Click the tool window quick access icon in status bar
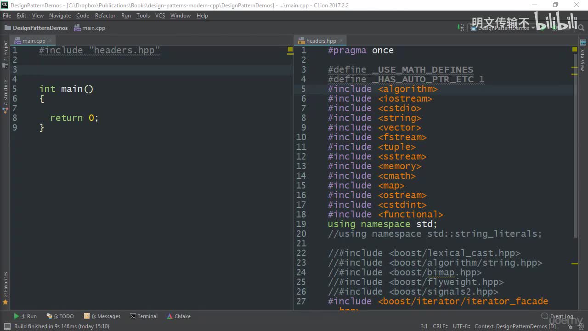This screenshot has height=331, width=588. click(7, 326)
